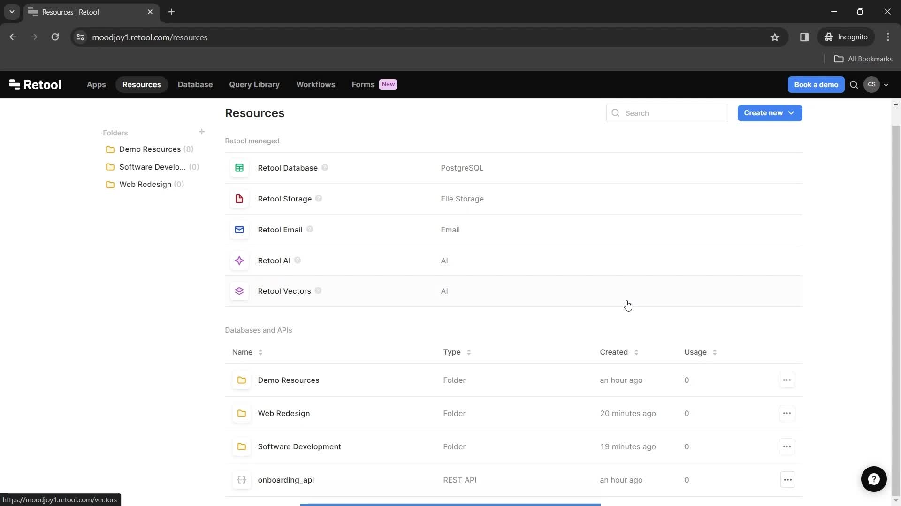This screenshot has width=901, height=506.
Task: Add a new folder with plus icon
Action: coord(202,132)
